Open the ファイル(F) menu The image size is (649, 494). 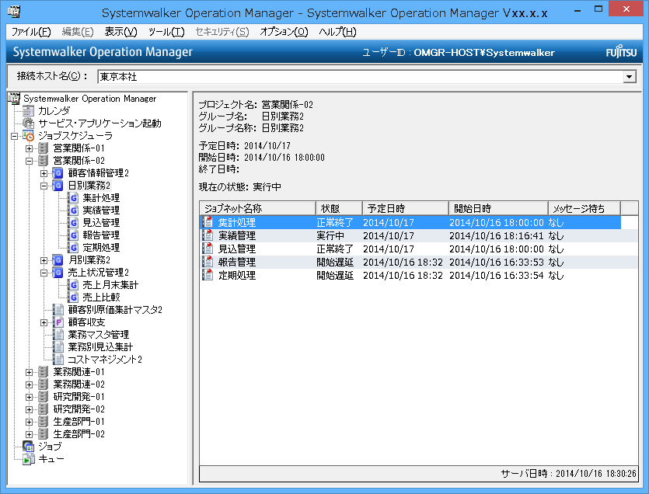31,32
